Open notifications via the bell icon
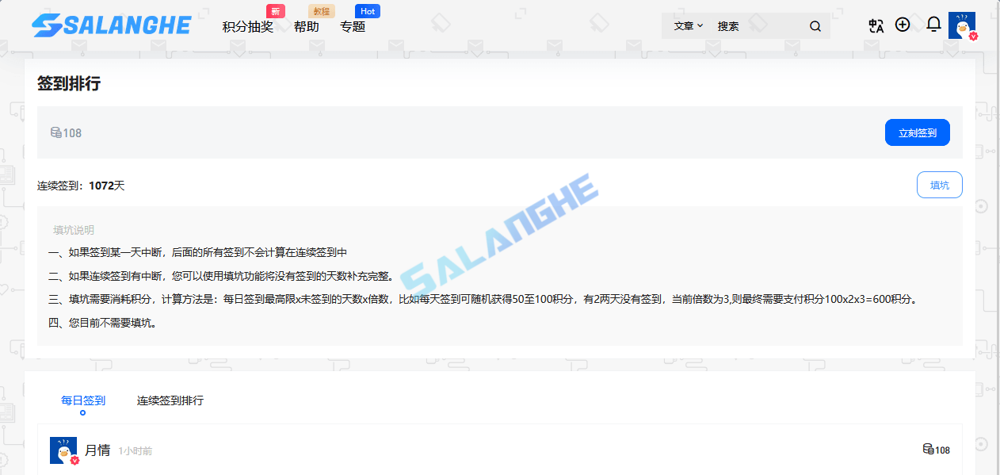 pos(933,25)
